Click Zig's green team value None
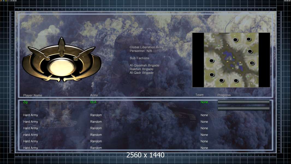Screen dimensions: 291x164 [x=204, y=102]
